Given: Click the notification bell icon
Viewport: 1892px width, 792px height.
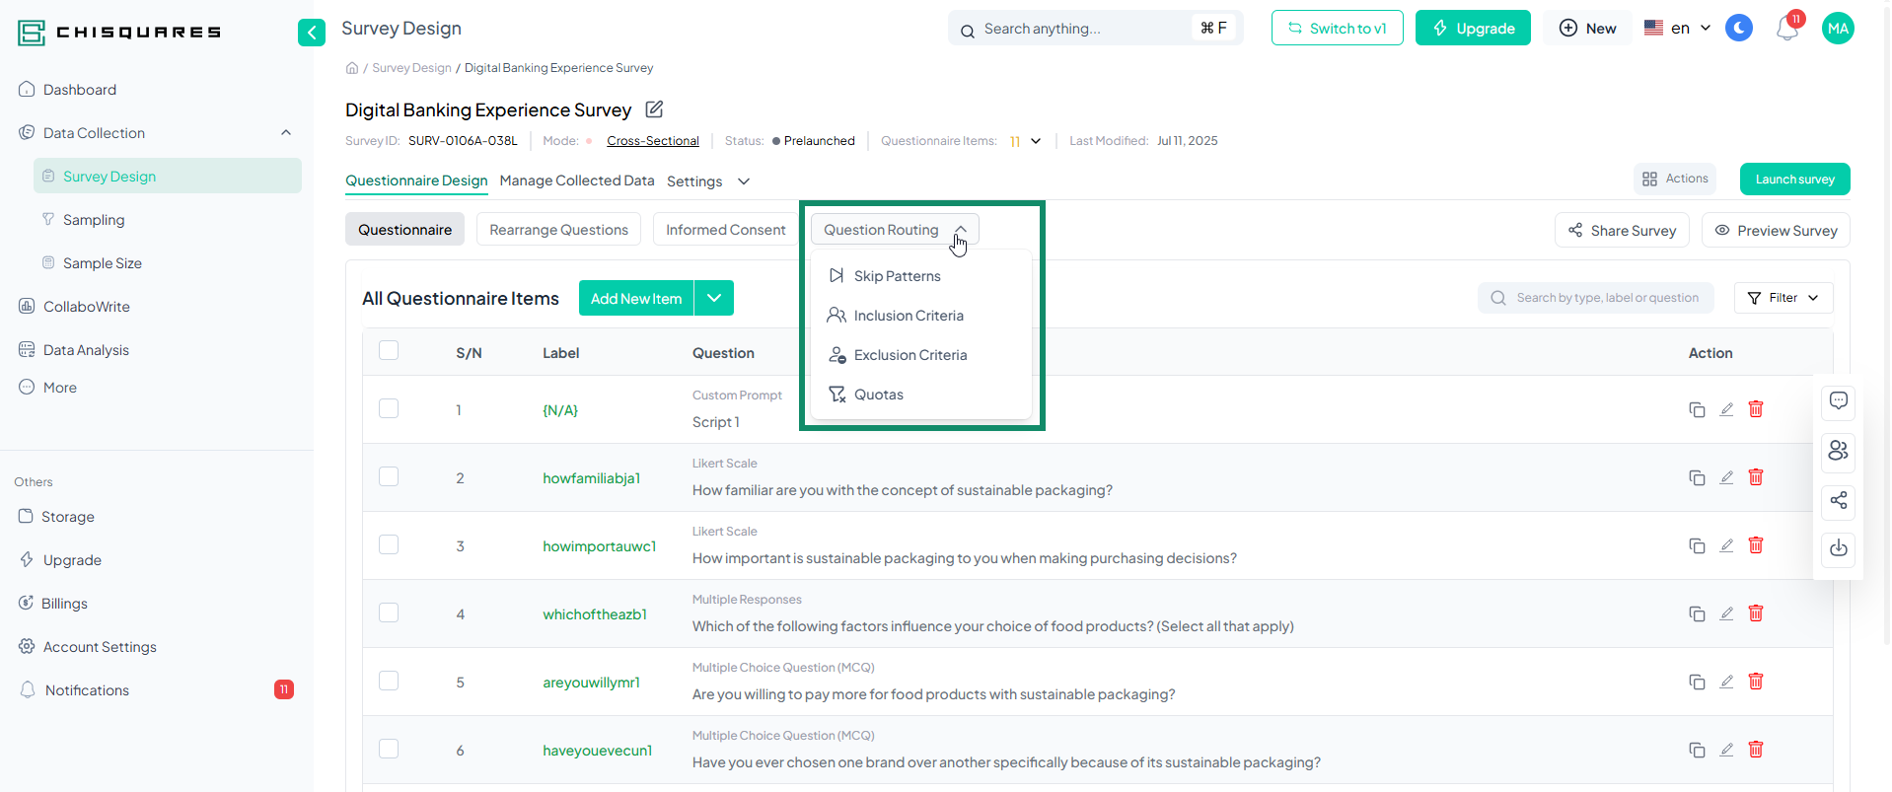Looking at the screenshot, I should 1786,30.
